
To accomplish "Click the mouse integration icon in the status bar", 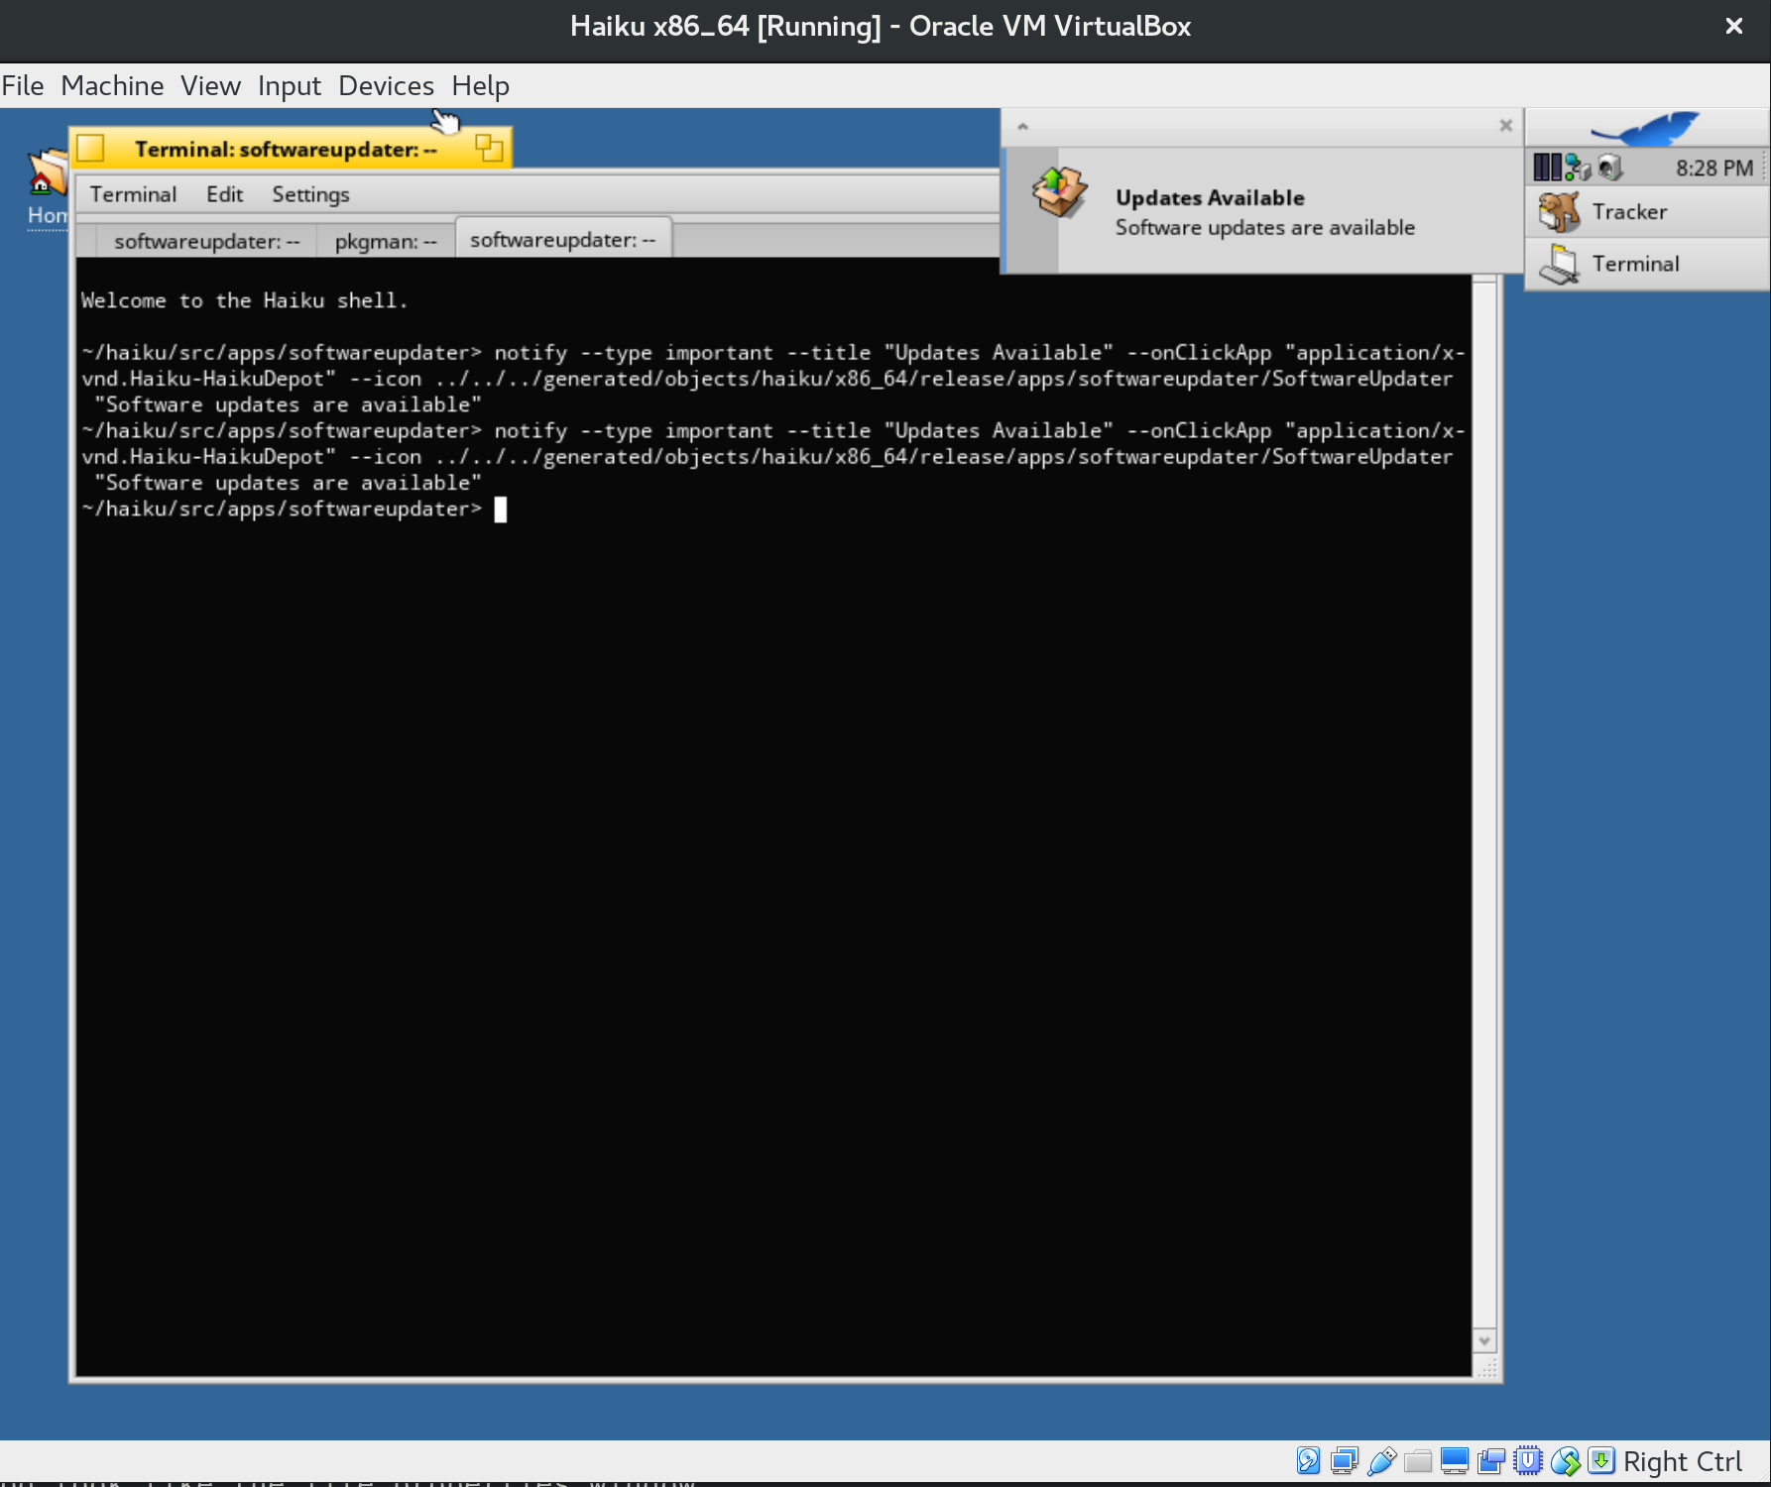I will [x=1566, y=1460].
